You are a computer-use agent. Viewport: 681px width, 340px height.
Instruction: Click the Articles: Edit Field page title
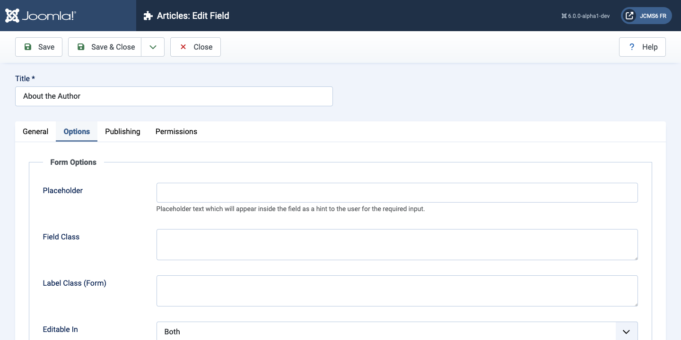pos(193,16)
